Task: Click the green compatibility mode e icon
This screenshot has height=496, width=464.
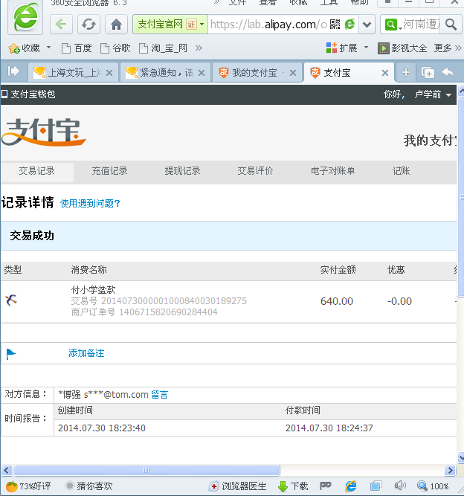Action: (349, 24)
